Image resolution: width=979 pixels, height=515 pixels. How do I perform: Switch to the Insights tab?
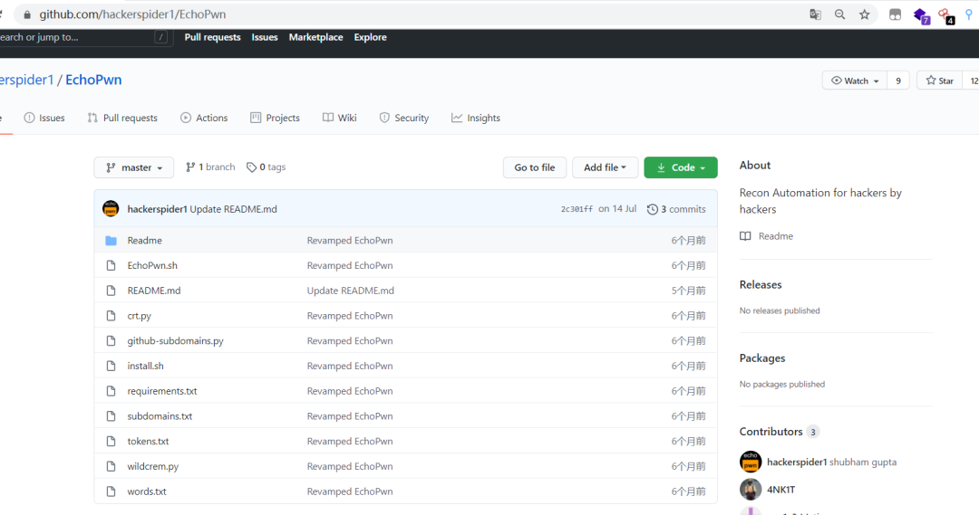(476, 118)
